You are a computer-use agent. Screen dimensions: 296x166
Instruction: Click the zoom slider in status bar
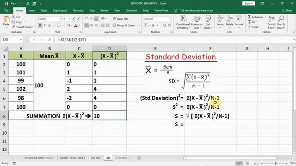tap(276, 163)
